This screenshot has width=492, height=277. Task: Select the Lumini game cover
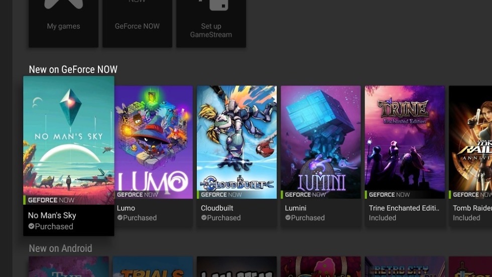(x=321, y=142)
